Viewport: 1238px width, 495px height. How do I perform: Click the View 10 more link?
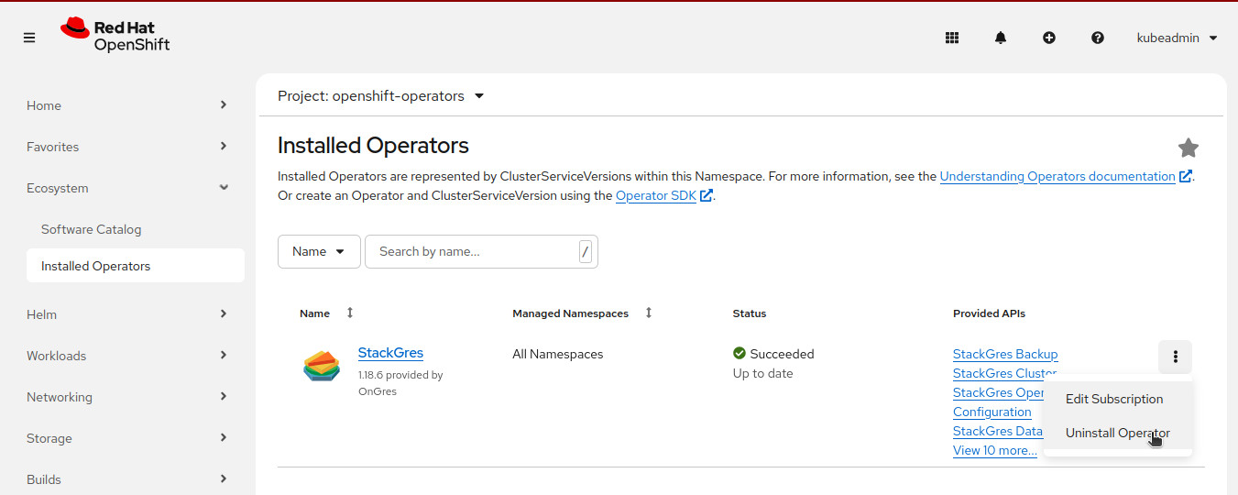point(995,450)
